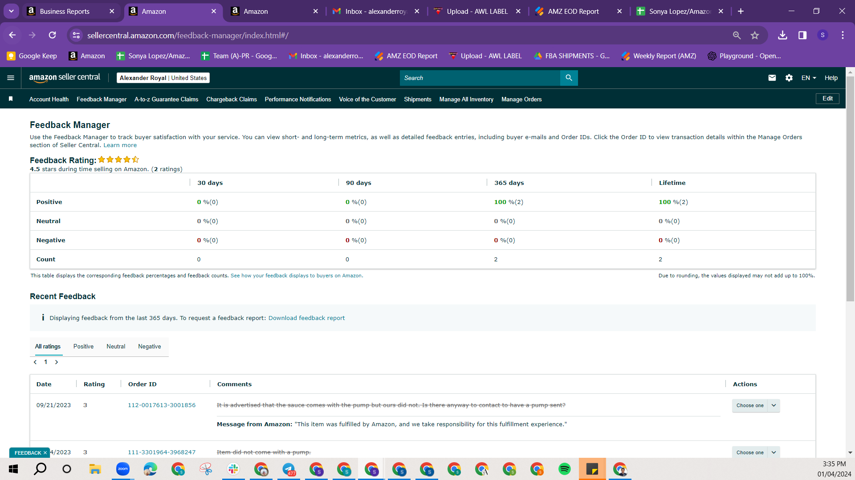Open order ID 111-3301964-3968247 link

coord(162,452)
